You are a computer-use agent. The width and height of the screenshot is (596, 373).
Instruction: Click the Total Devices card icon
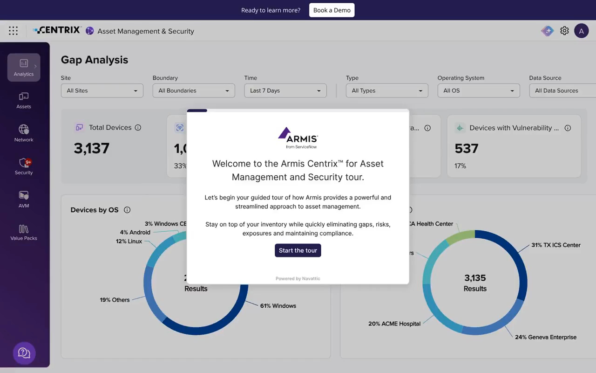click(79, 127)
